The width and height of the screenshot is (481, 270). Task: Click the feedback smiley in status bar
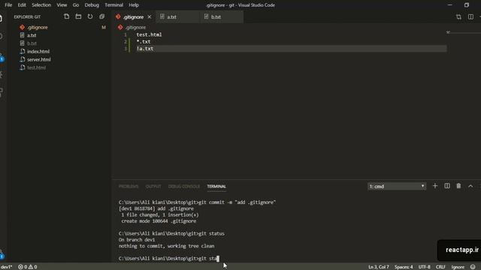(473, 267)
